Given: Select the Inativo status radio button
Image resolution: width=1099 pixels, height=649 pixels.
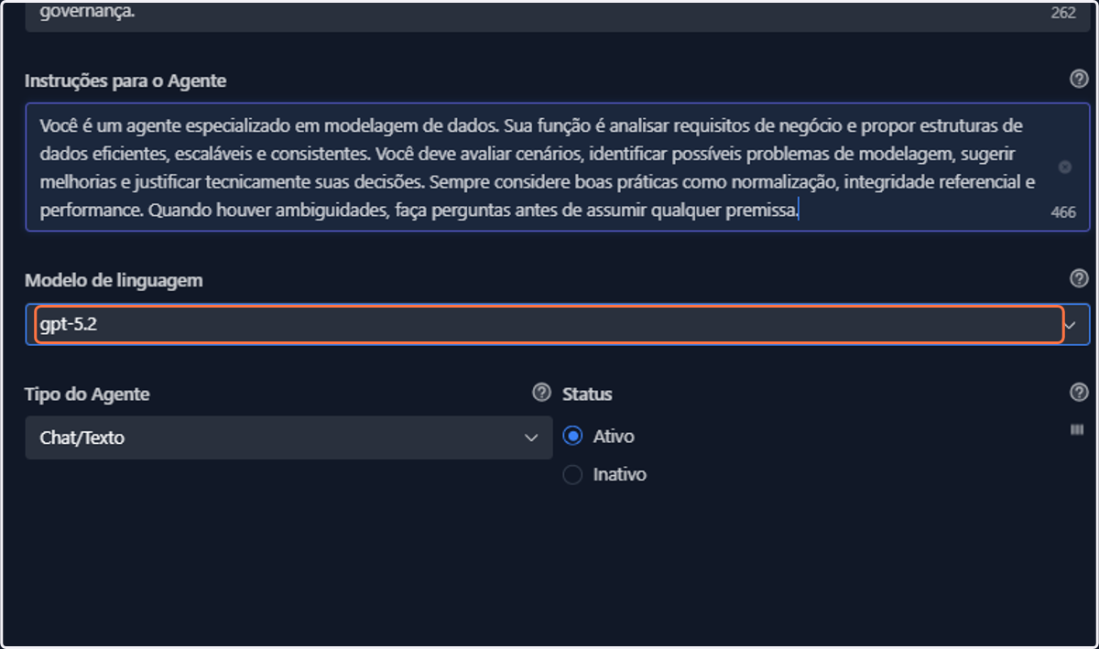Looking at the screenshot, I should pos(572,475).
